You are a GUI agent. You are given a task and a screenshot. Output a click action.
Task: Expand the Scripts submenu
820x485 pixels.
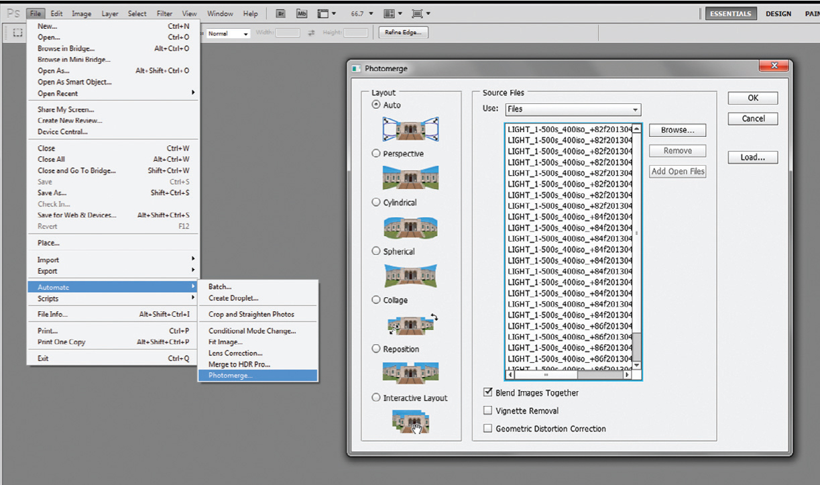pyautogui.click(x=113, y=299)
